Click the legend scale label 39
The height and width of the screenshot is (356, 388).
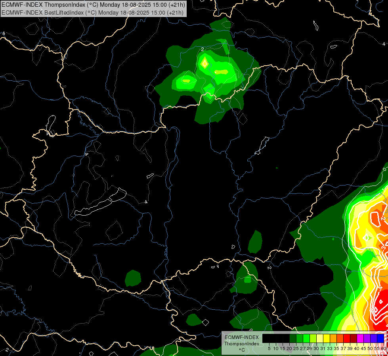coord(350,348)
